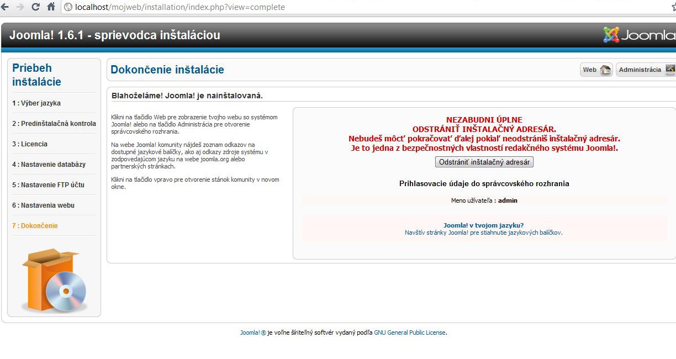Reload the page with refresh icon
The image size is (676, 359).
click(36, 7)
